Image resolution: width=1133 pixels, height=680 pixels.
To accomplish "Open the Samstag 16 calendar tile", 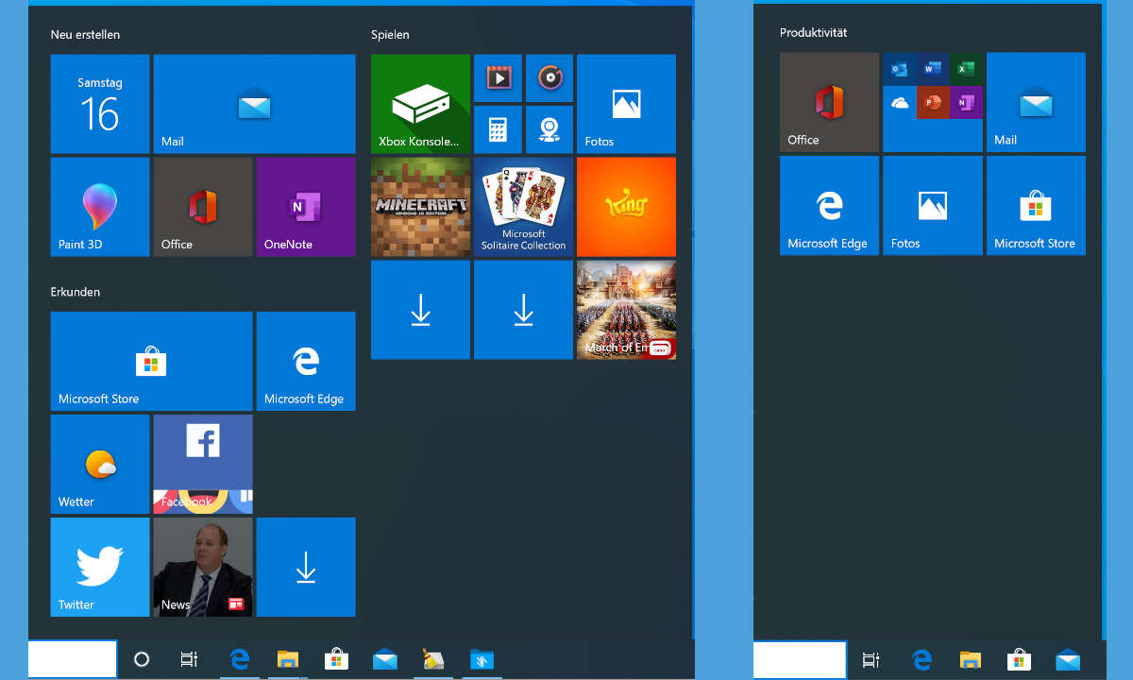I will pyautogui.click(x=100, y=104).
